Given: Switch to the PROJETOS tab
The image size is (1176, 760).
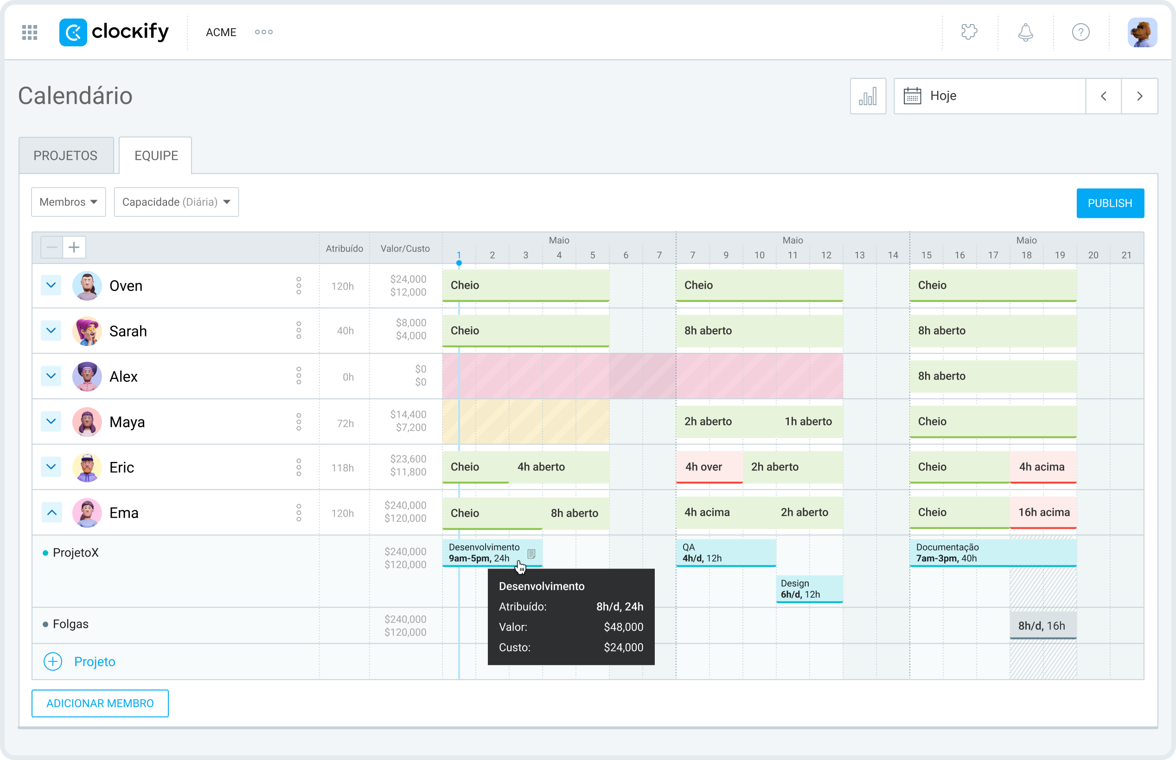Looking at the screenshot, I should pos(65,155).
